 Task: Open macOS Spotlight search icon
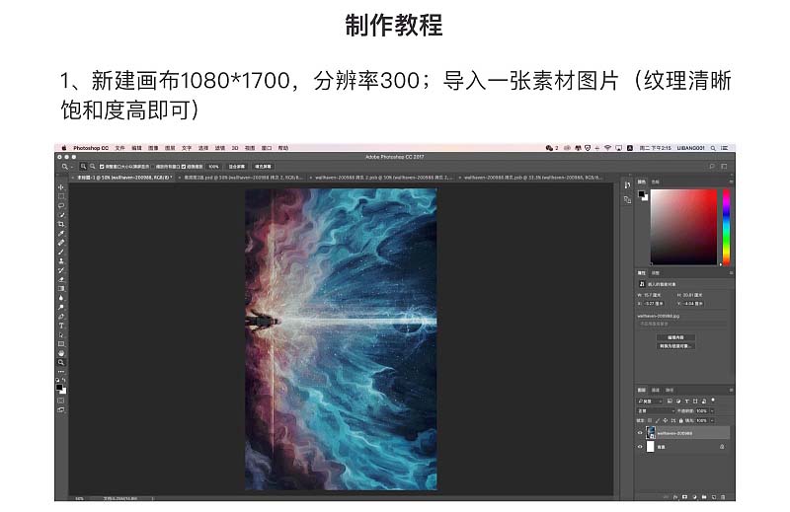click(713, 148)
